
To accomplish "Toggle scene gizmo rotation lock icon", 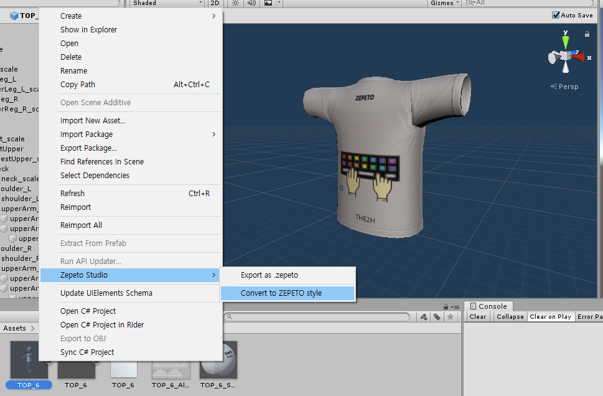I will (x=587, y=34).
